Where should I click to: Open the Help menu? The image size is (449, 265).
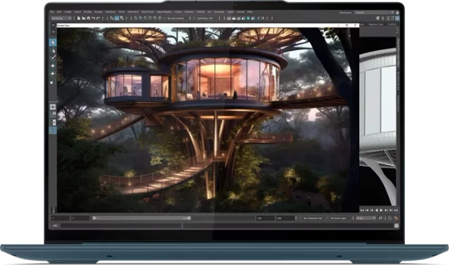pos(250,12)
